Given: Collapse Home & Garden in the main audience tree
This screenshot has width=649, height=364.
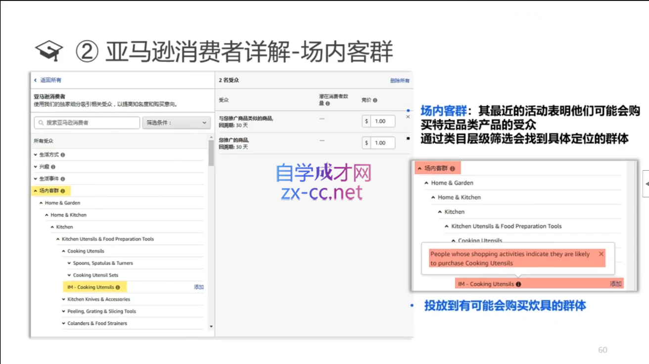Looking at the screenshot, I should [x=42, y=203].
